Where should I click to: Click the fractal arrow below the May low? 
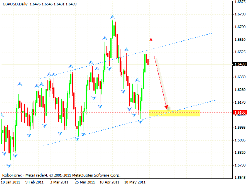(x=140, y=121)
